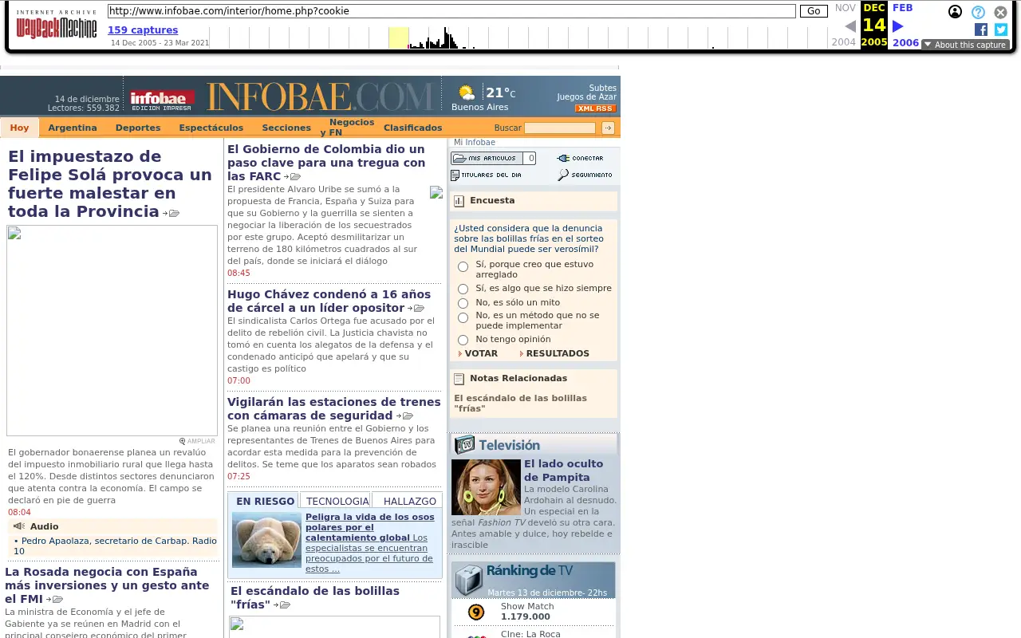Viewport: 1021px width, 638px height.
Task: Open Hugo Chávez headline link
Action: tap(329, 301)
